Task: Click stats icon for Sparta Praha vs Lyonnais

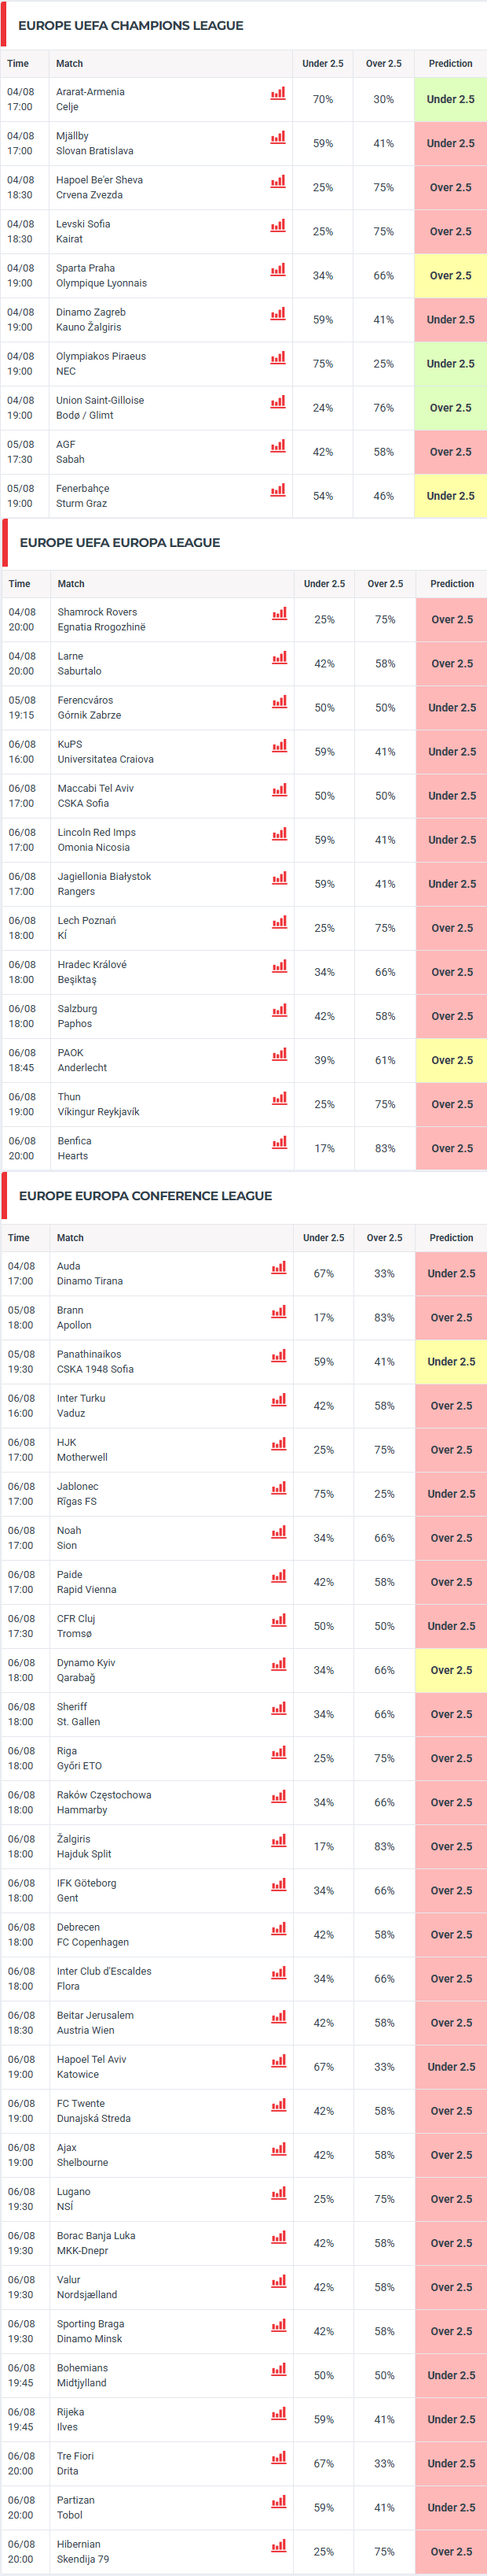Action: (x=277, y=269)
